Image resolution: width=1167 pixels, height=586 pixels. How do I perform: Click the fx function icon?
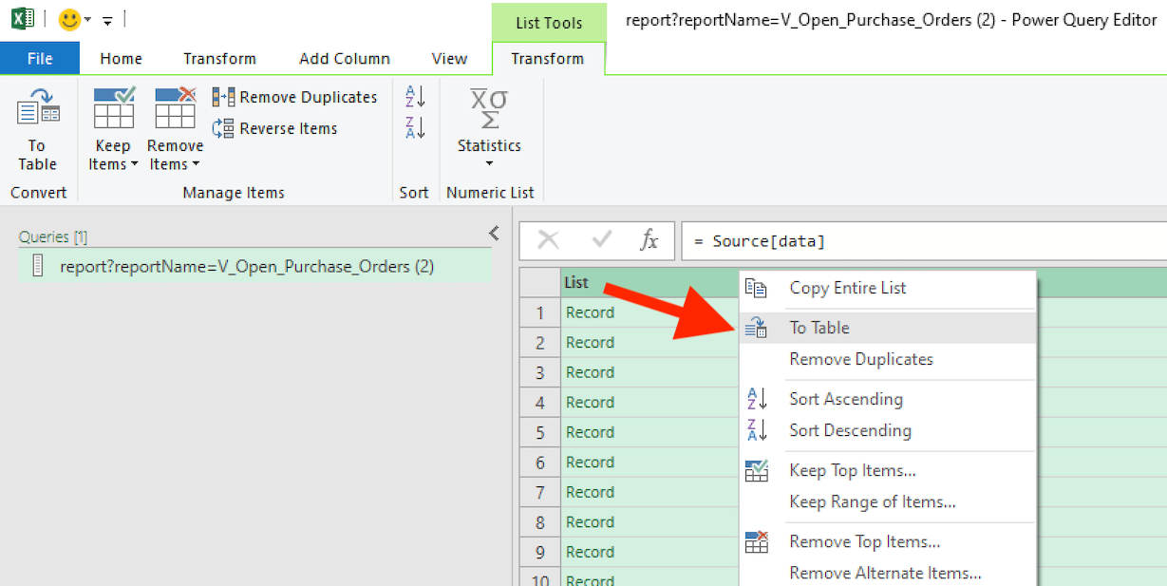coord(649,240)
